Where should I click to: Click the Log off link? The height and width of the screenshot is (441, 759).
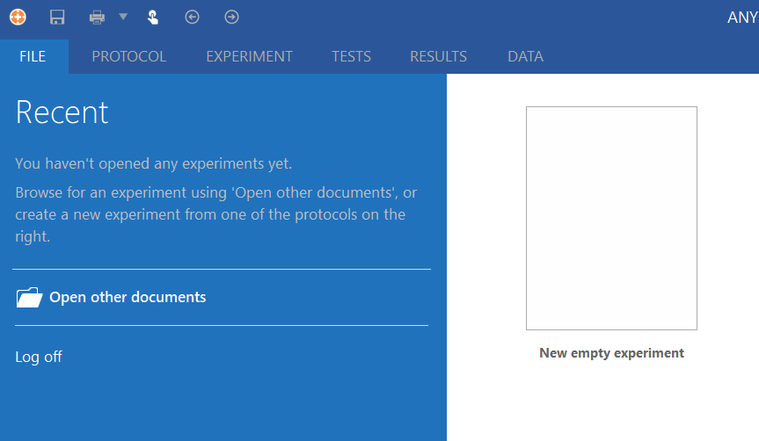tap(39, 357)
